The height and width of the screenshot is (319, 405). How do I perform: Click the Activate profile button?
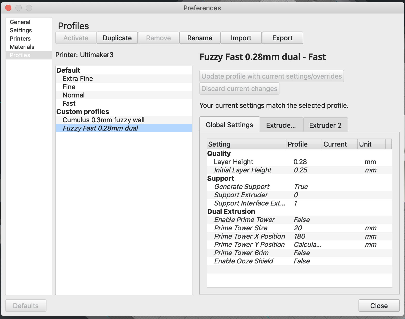[x=76, y=38]
